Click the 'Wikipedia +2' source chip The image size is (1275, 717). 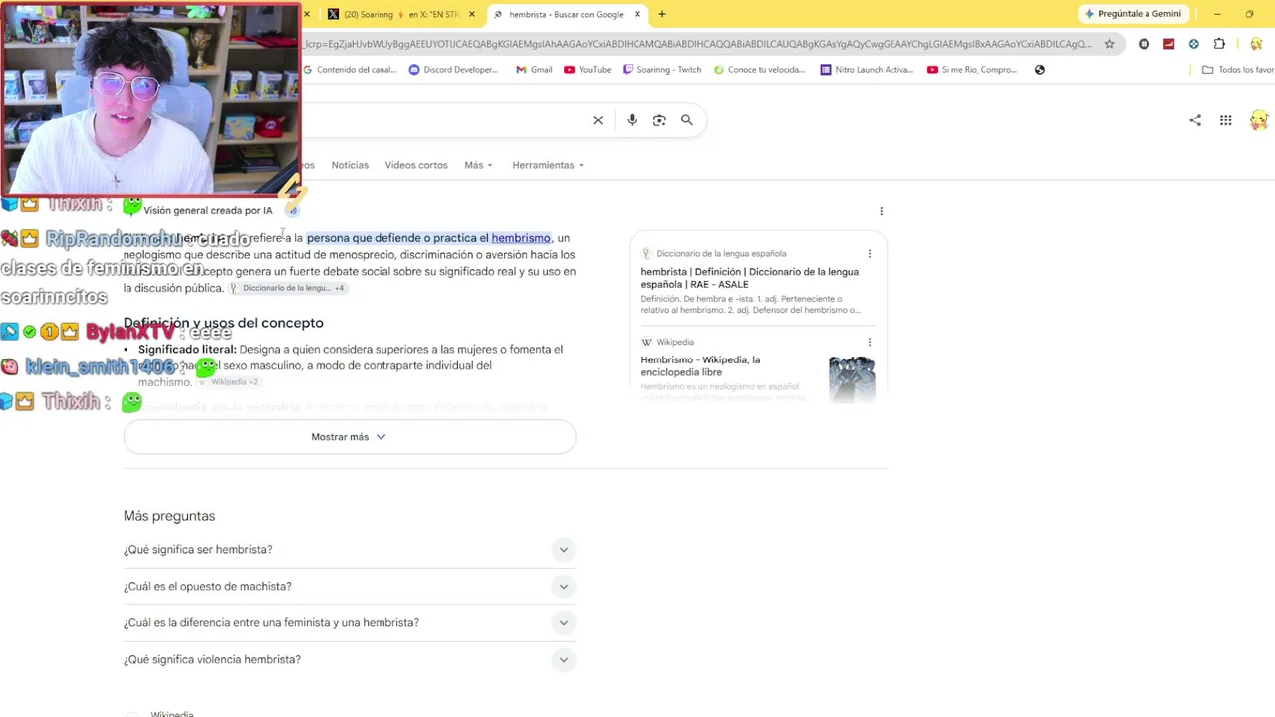coord(228,382)
